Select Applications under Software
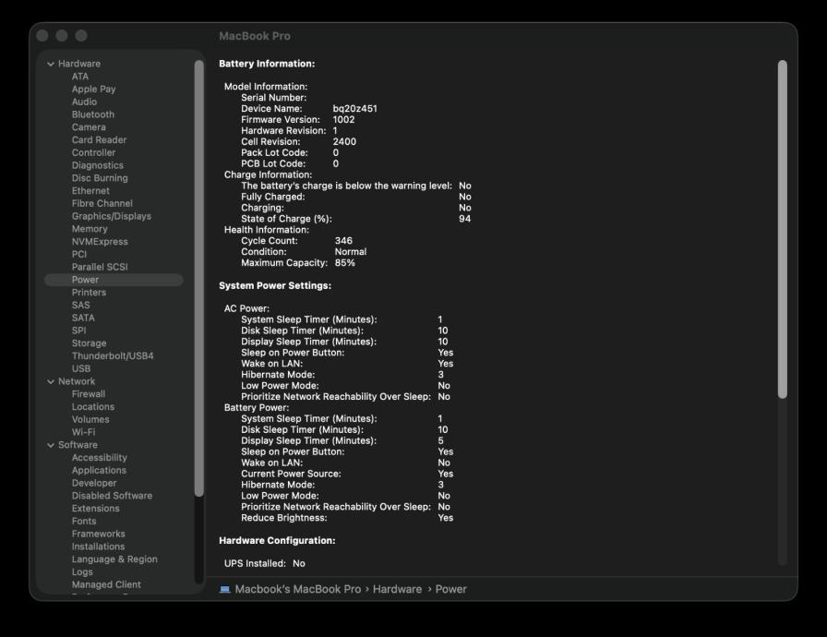This screenshot has width=827, height=637. (x=99, y=470)
